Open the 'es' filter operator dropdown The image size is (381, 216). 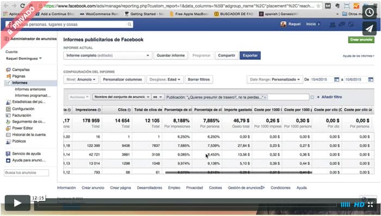coord(157,97)
